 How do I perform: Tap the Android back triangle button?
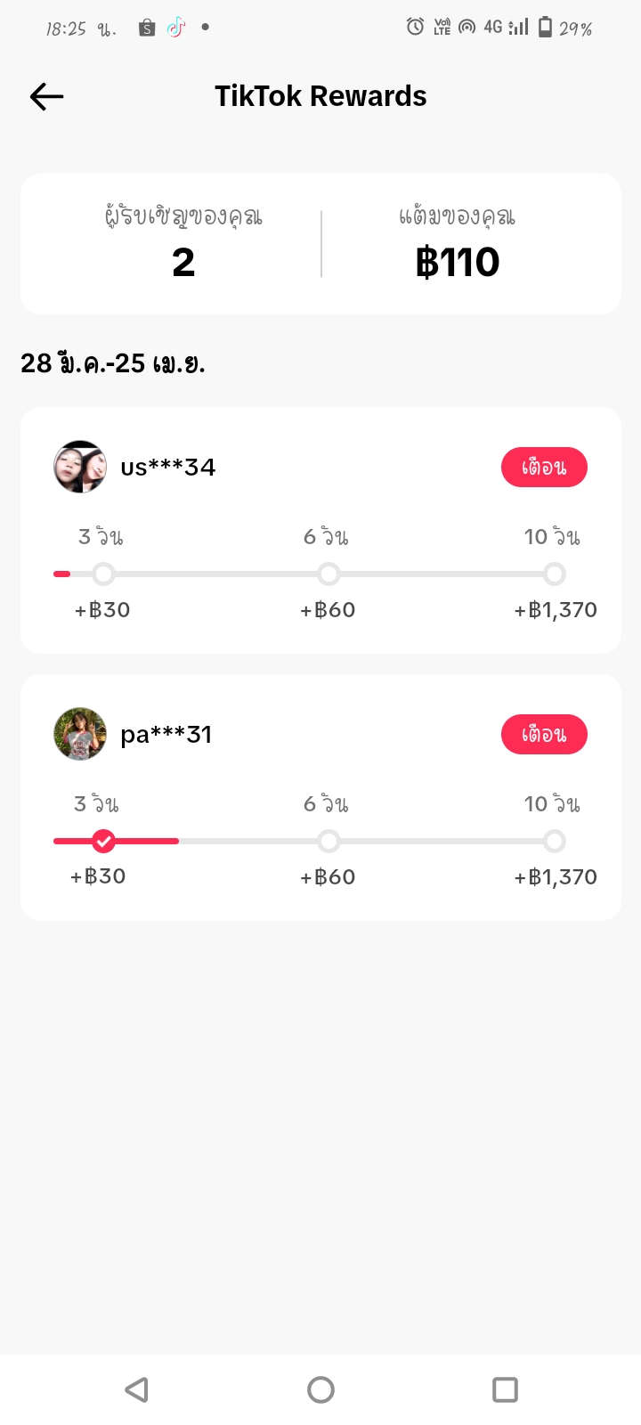(136, 1389)
